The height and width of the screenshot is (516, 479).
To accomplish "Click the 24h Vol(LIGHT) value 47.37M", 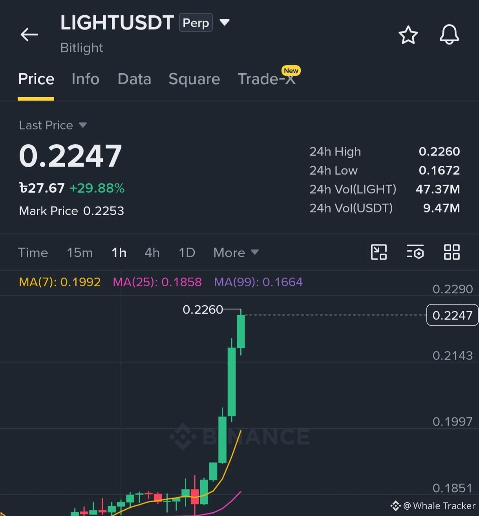I will (438, 189).
